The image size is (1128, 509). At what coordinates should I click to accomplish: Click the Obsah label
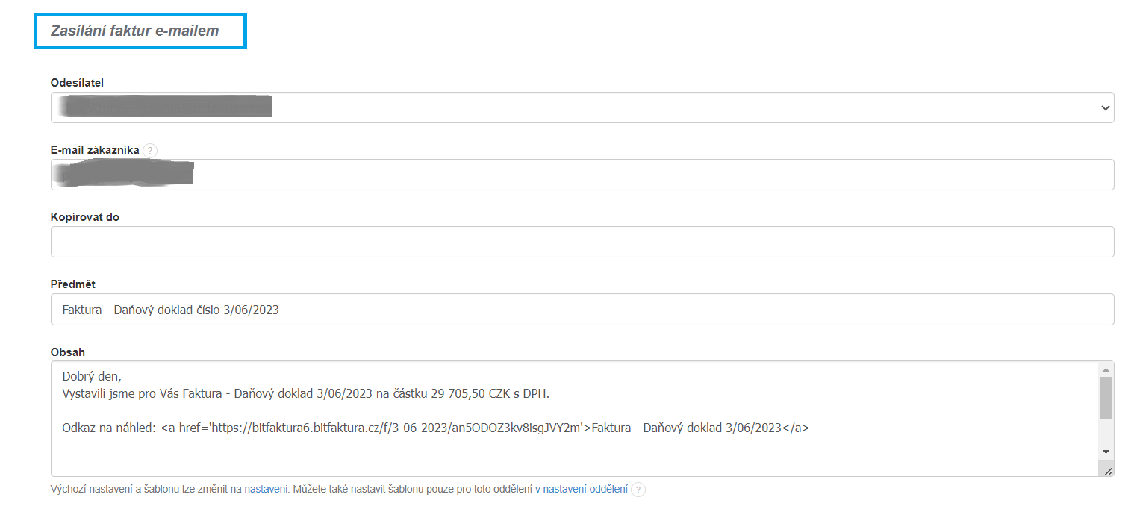(68, 352)
